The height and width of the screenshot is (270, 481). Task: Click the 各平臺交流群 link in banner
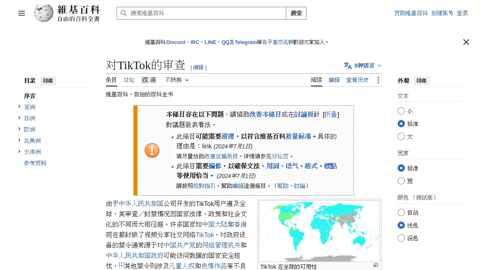pyautogui.click(x=277, y=42)
